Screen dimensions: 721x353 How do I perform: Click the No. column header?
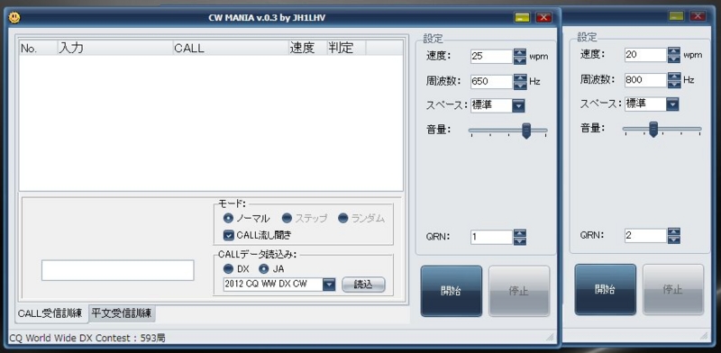[x=38, y=48]
